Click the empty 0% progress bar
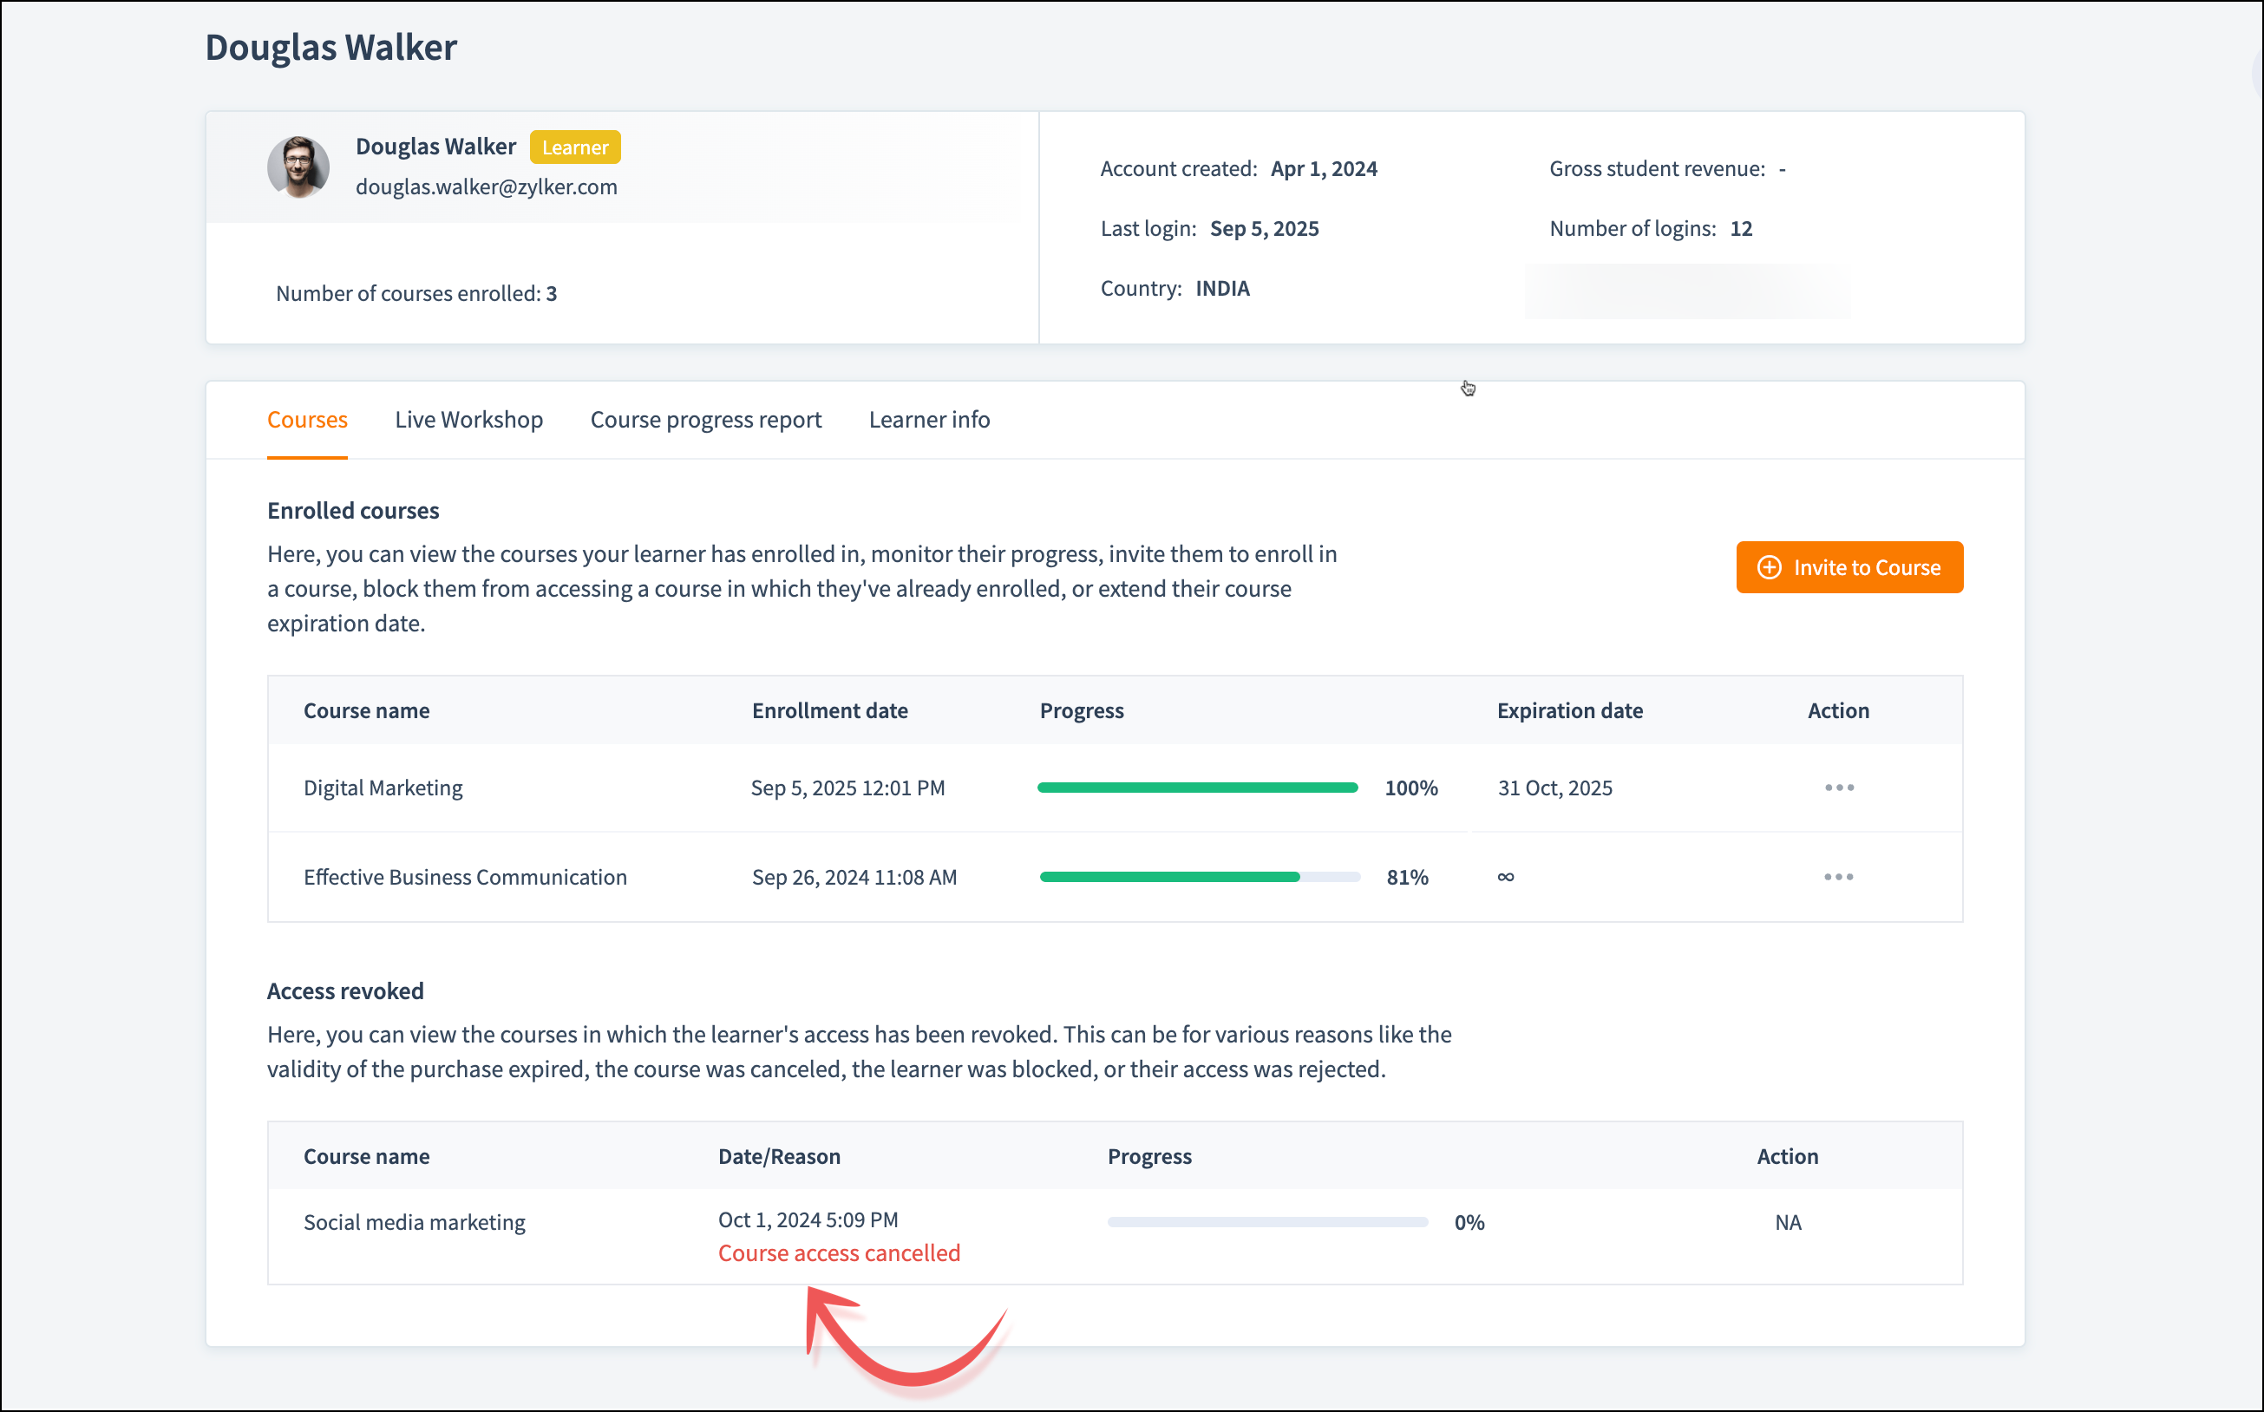Image resolution: width=2264 pixels, height=1412 pixels. point(1266,1221)
